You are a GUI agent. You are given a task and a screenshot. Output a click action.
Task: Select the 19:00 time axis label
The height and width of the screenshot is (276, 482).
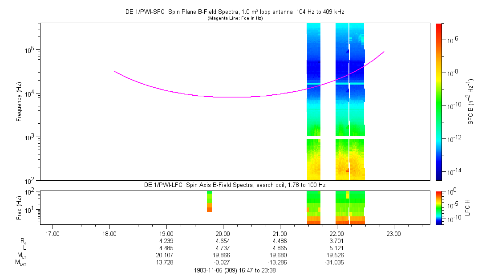pyautogui.click(x=166, y=234)
